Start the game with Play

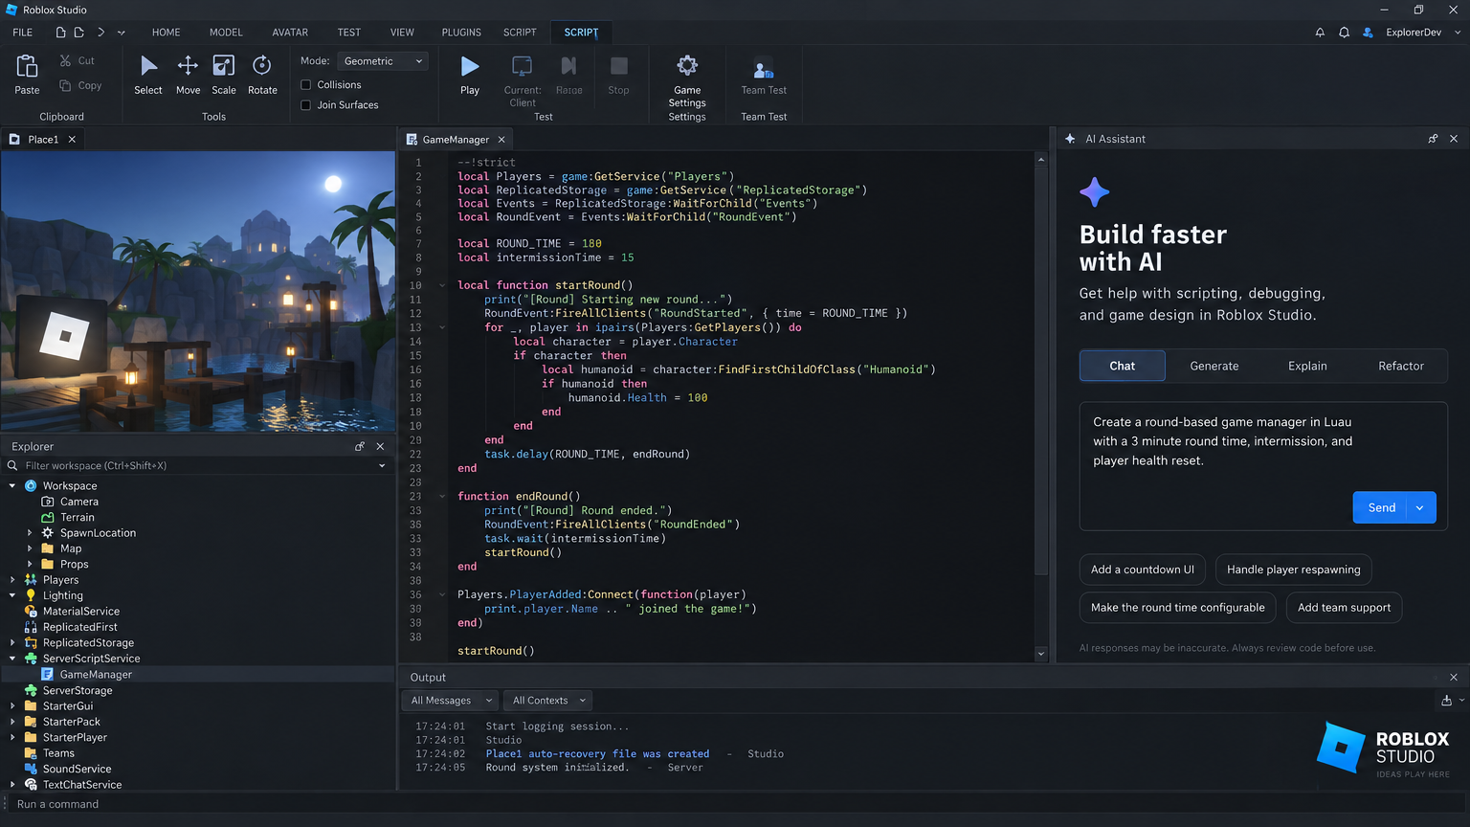(x=470, y=75)
